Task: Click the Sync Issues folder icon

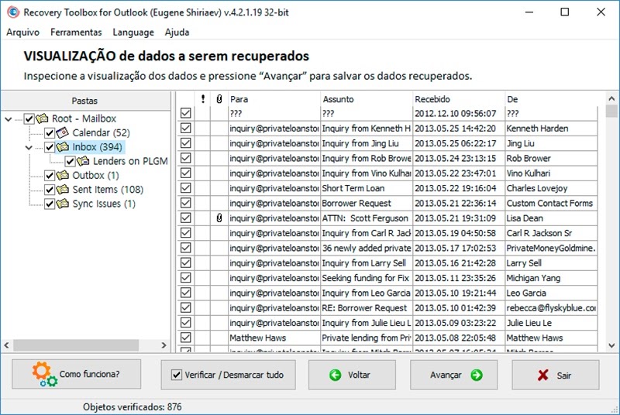Action: pos(63,204)
